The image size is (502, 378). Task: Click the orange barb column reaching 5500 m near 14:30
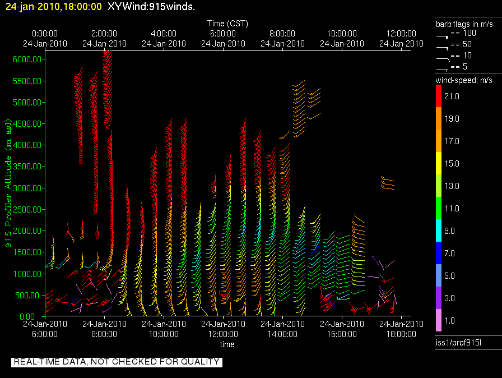coord(299,109)
